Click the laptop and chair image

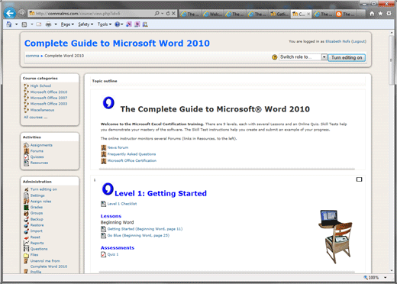[x=335, y=237]
